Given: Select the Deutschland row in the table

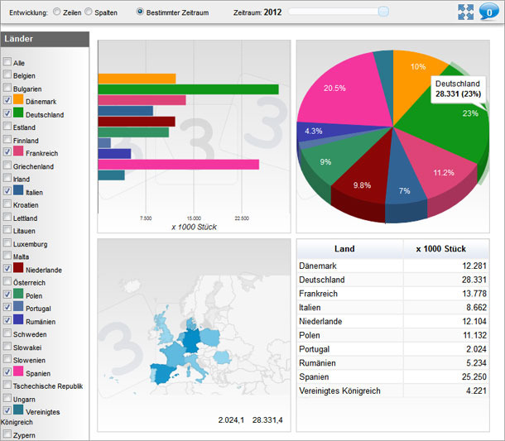Looking at the screenshot, I should 393,280.
